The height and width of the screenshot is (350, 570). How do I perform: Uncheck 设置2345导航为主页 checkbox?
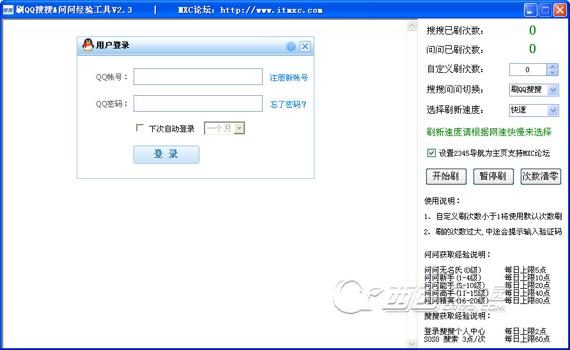point(431,153)
